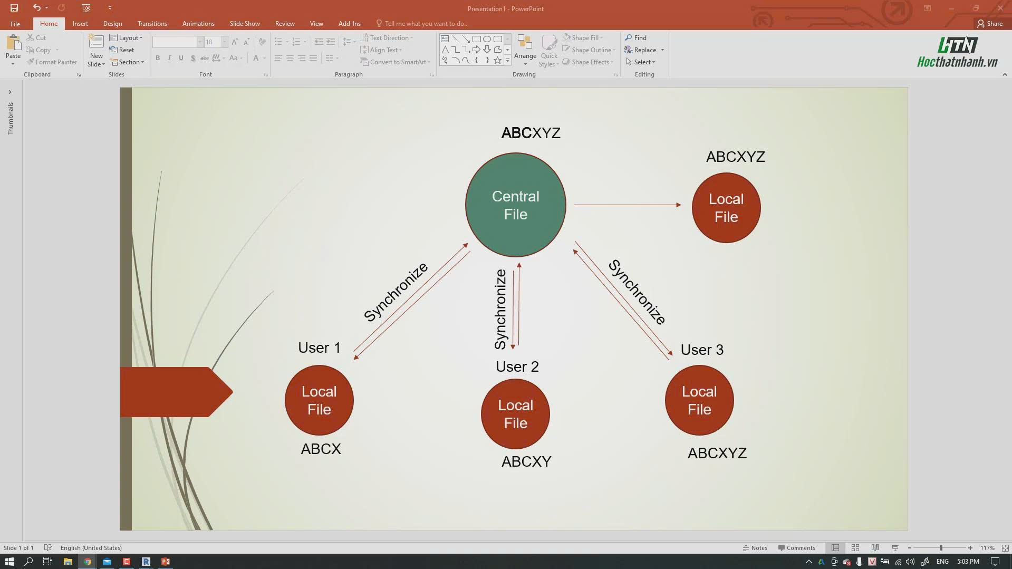Image resolution: width=1012 pixels, height=569 pixels.
Task: Open Reading View from status bar
Action: click(x=875, y=548)
